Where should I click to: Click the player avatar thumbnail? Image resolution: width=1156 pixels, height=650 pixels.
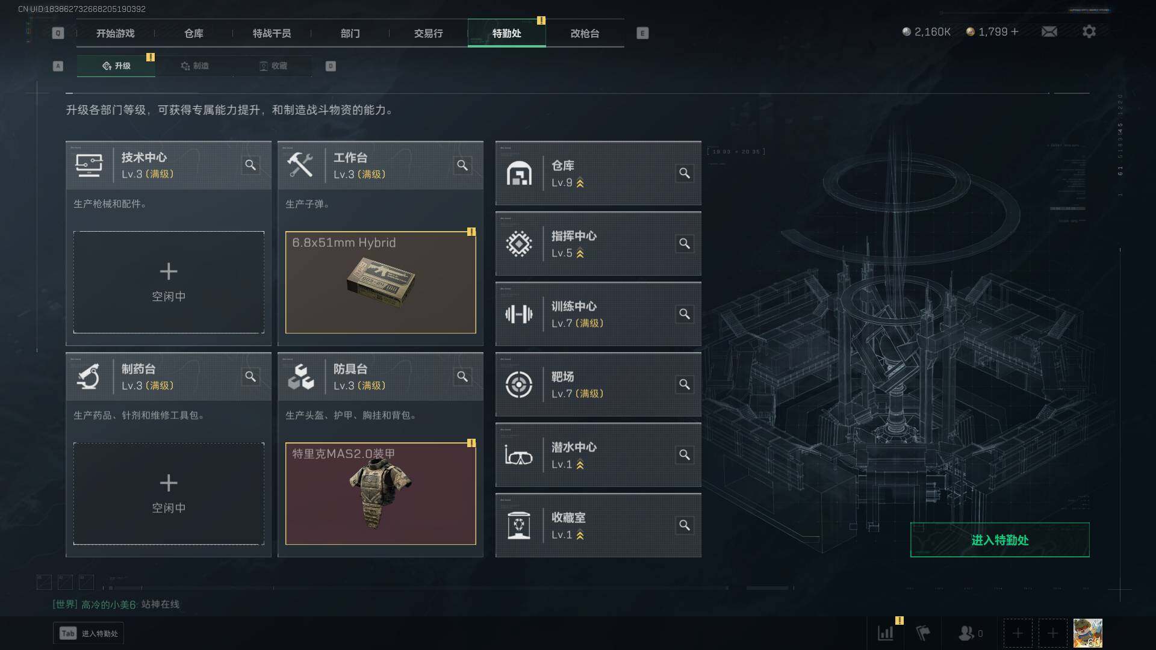click(1087, 633)
